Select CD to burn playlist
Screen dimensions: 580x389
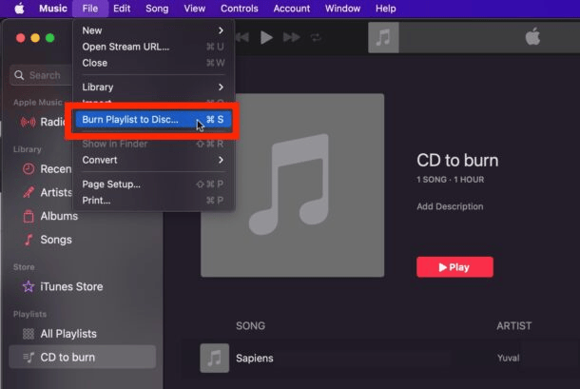82,358
